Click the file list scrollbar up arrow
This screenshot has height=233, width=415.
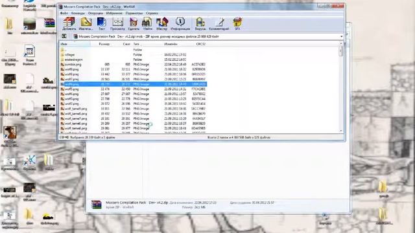tap(341, 43)
